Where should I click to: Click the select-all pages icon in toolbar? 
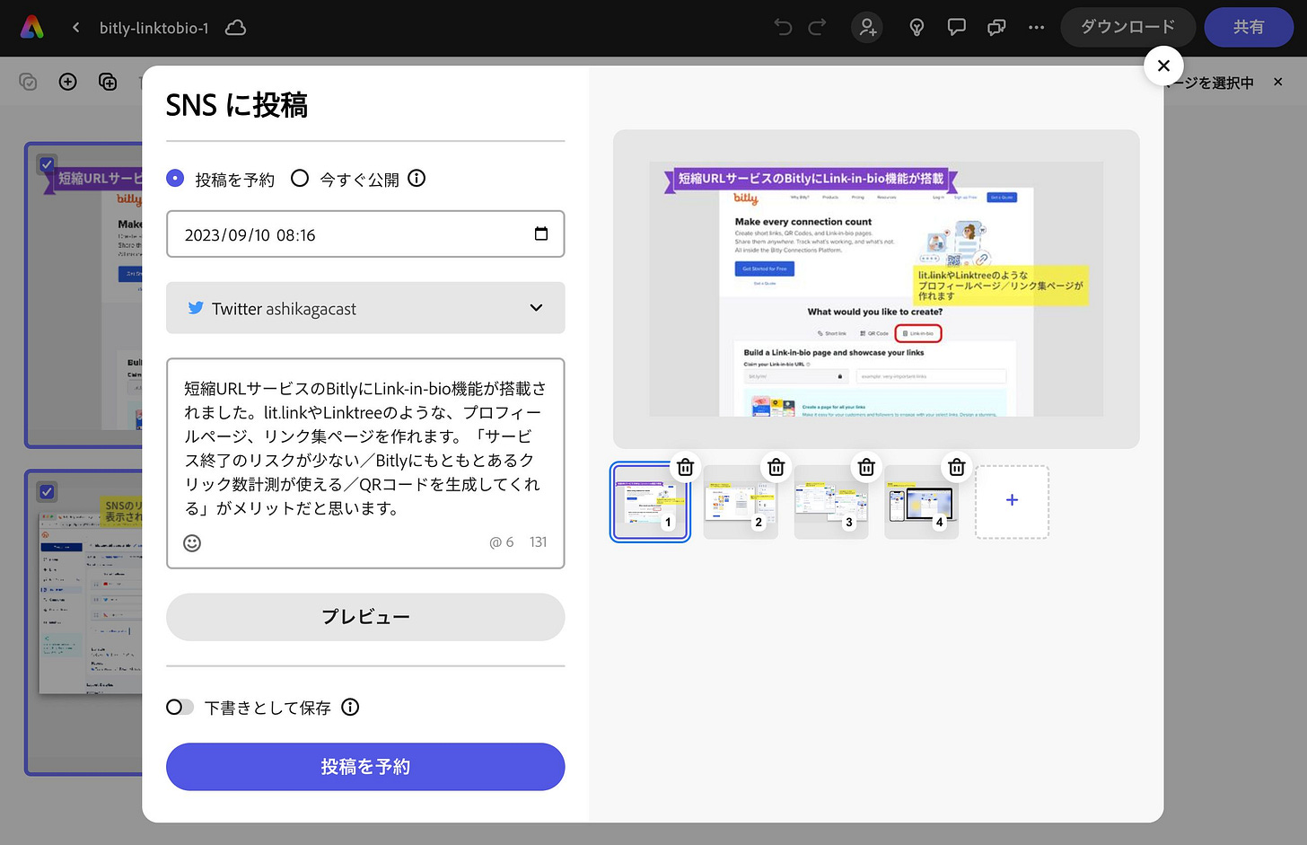click(29, 82)
